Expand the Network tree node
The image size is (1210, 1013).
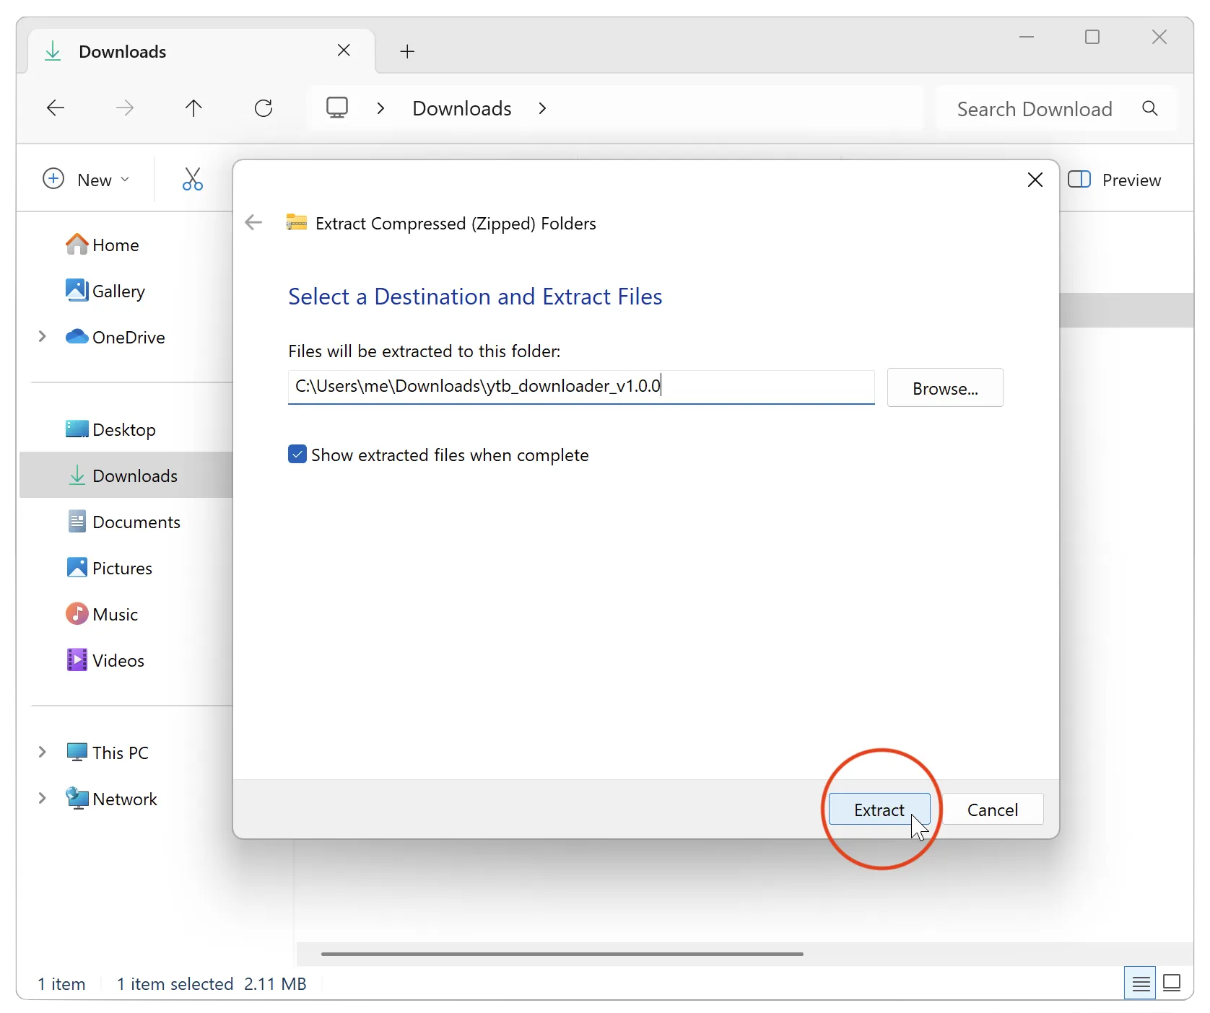click(x=42, y=799)
